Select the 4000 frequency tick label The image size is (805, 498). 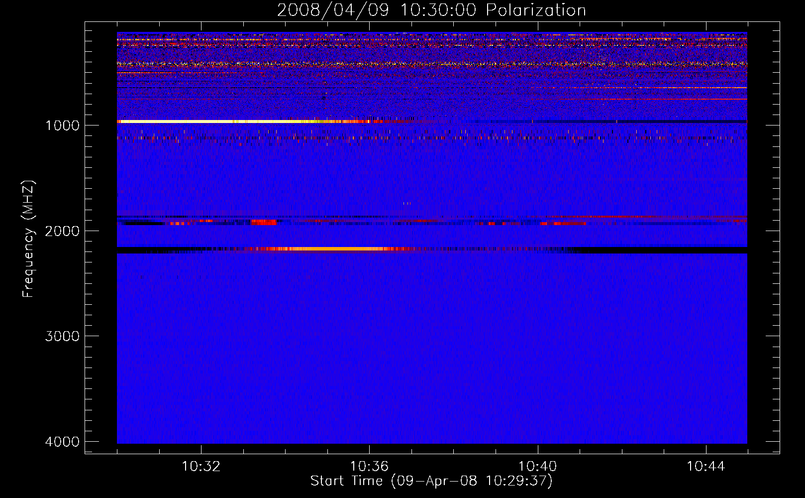point(62,442)
